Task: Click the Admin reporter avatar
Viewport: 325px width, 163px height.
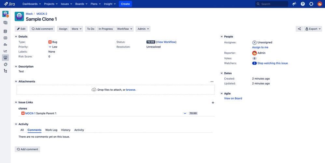Action: pos(254,53)
